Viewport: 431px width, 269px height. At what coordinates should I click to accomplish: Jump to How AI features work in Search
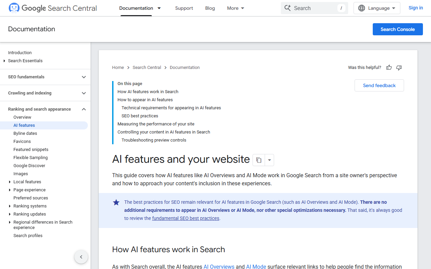pyautogui.click(x=148, y=92)
